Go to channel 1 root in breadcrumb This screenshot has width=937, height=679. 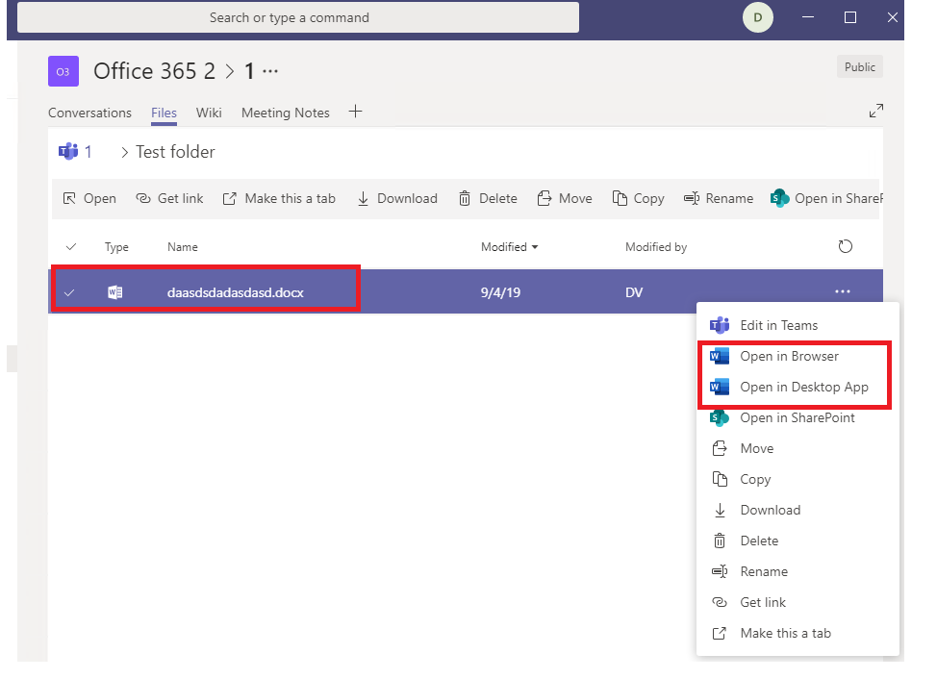88,152
